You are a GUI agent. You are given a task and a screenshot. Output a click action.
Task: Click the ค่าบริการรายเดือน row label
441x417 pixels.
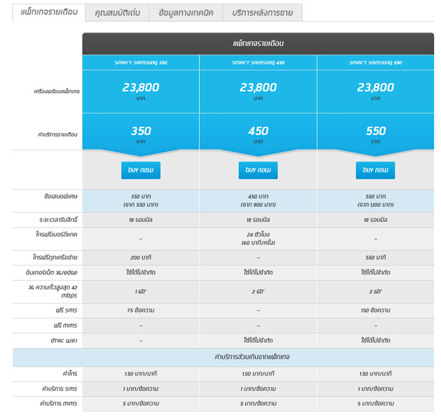58,135
